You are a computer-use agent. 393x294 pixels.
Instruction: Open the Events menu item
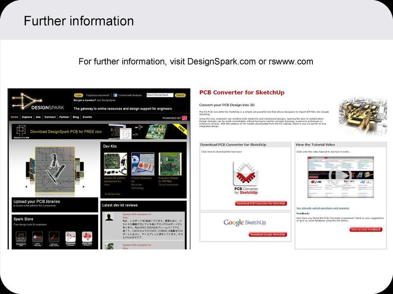[87, 117]
